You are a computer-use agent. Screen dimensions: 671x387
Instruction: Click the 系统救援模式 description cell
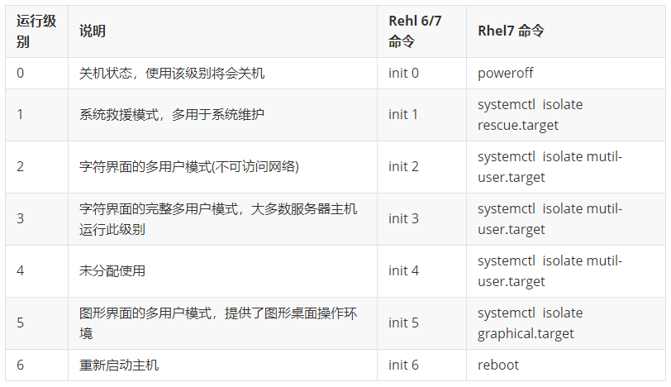coord(222,115)
